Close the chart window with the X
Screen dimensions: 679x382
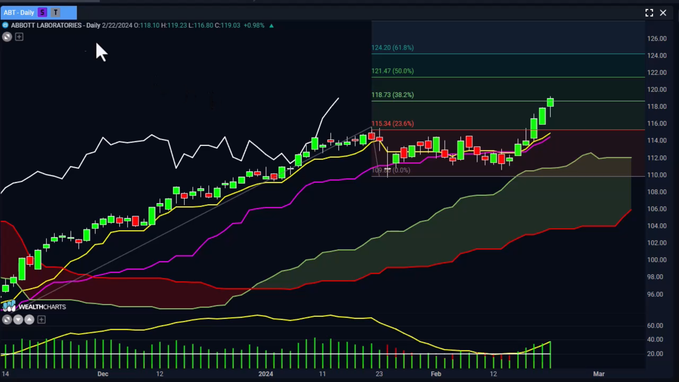pyautogui.click(x=663, y=13)
